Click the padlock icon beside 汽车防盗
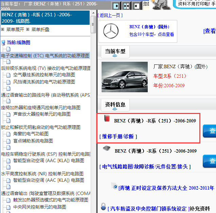This screenshot has height=213, width=216. [x=103, y=207]
